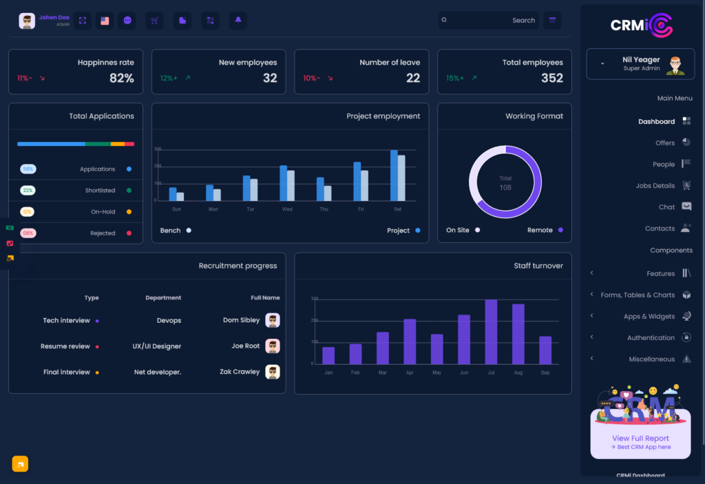Click the blue Applications legend dot

pos(129,169)
